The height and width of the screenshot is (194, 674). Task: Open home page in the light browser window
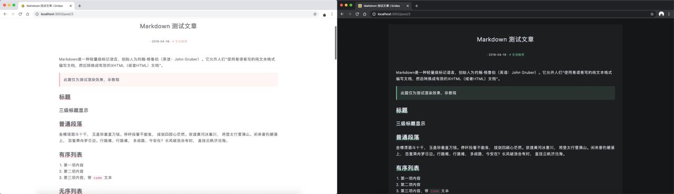27,14
